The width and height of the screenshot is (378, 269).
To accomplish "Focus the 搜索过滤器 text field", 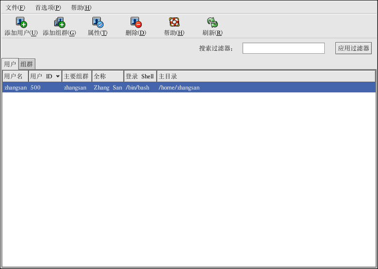I will tap(283, 48).
